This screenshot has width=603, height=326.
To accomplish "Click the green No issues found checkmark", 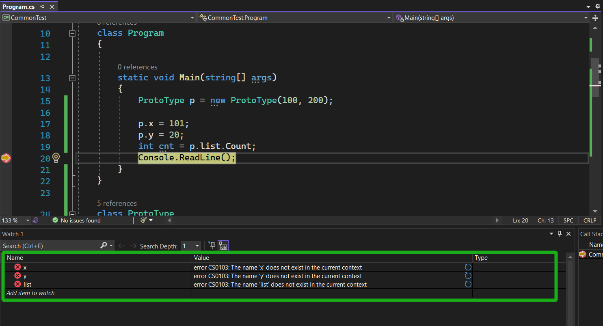I will [55, 220].
